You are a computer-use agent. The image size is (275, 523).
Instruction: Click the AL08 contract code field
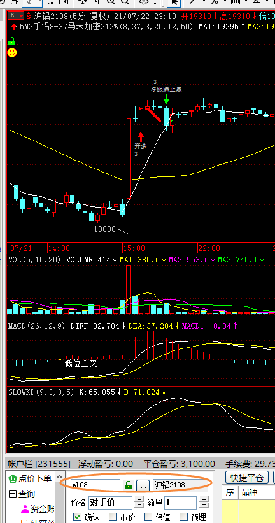click(95, 485)
